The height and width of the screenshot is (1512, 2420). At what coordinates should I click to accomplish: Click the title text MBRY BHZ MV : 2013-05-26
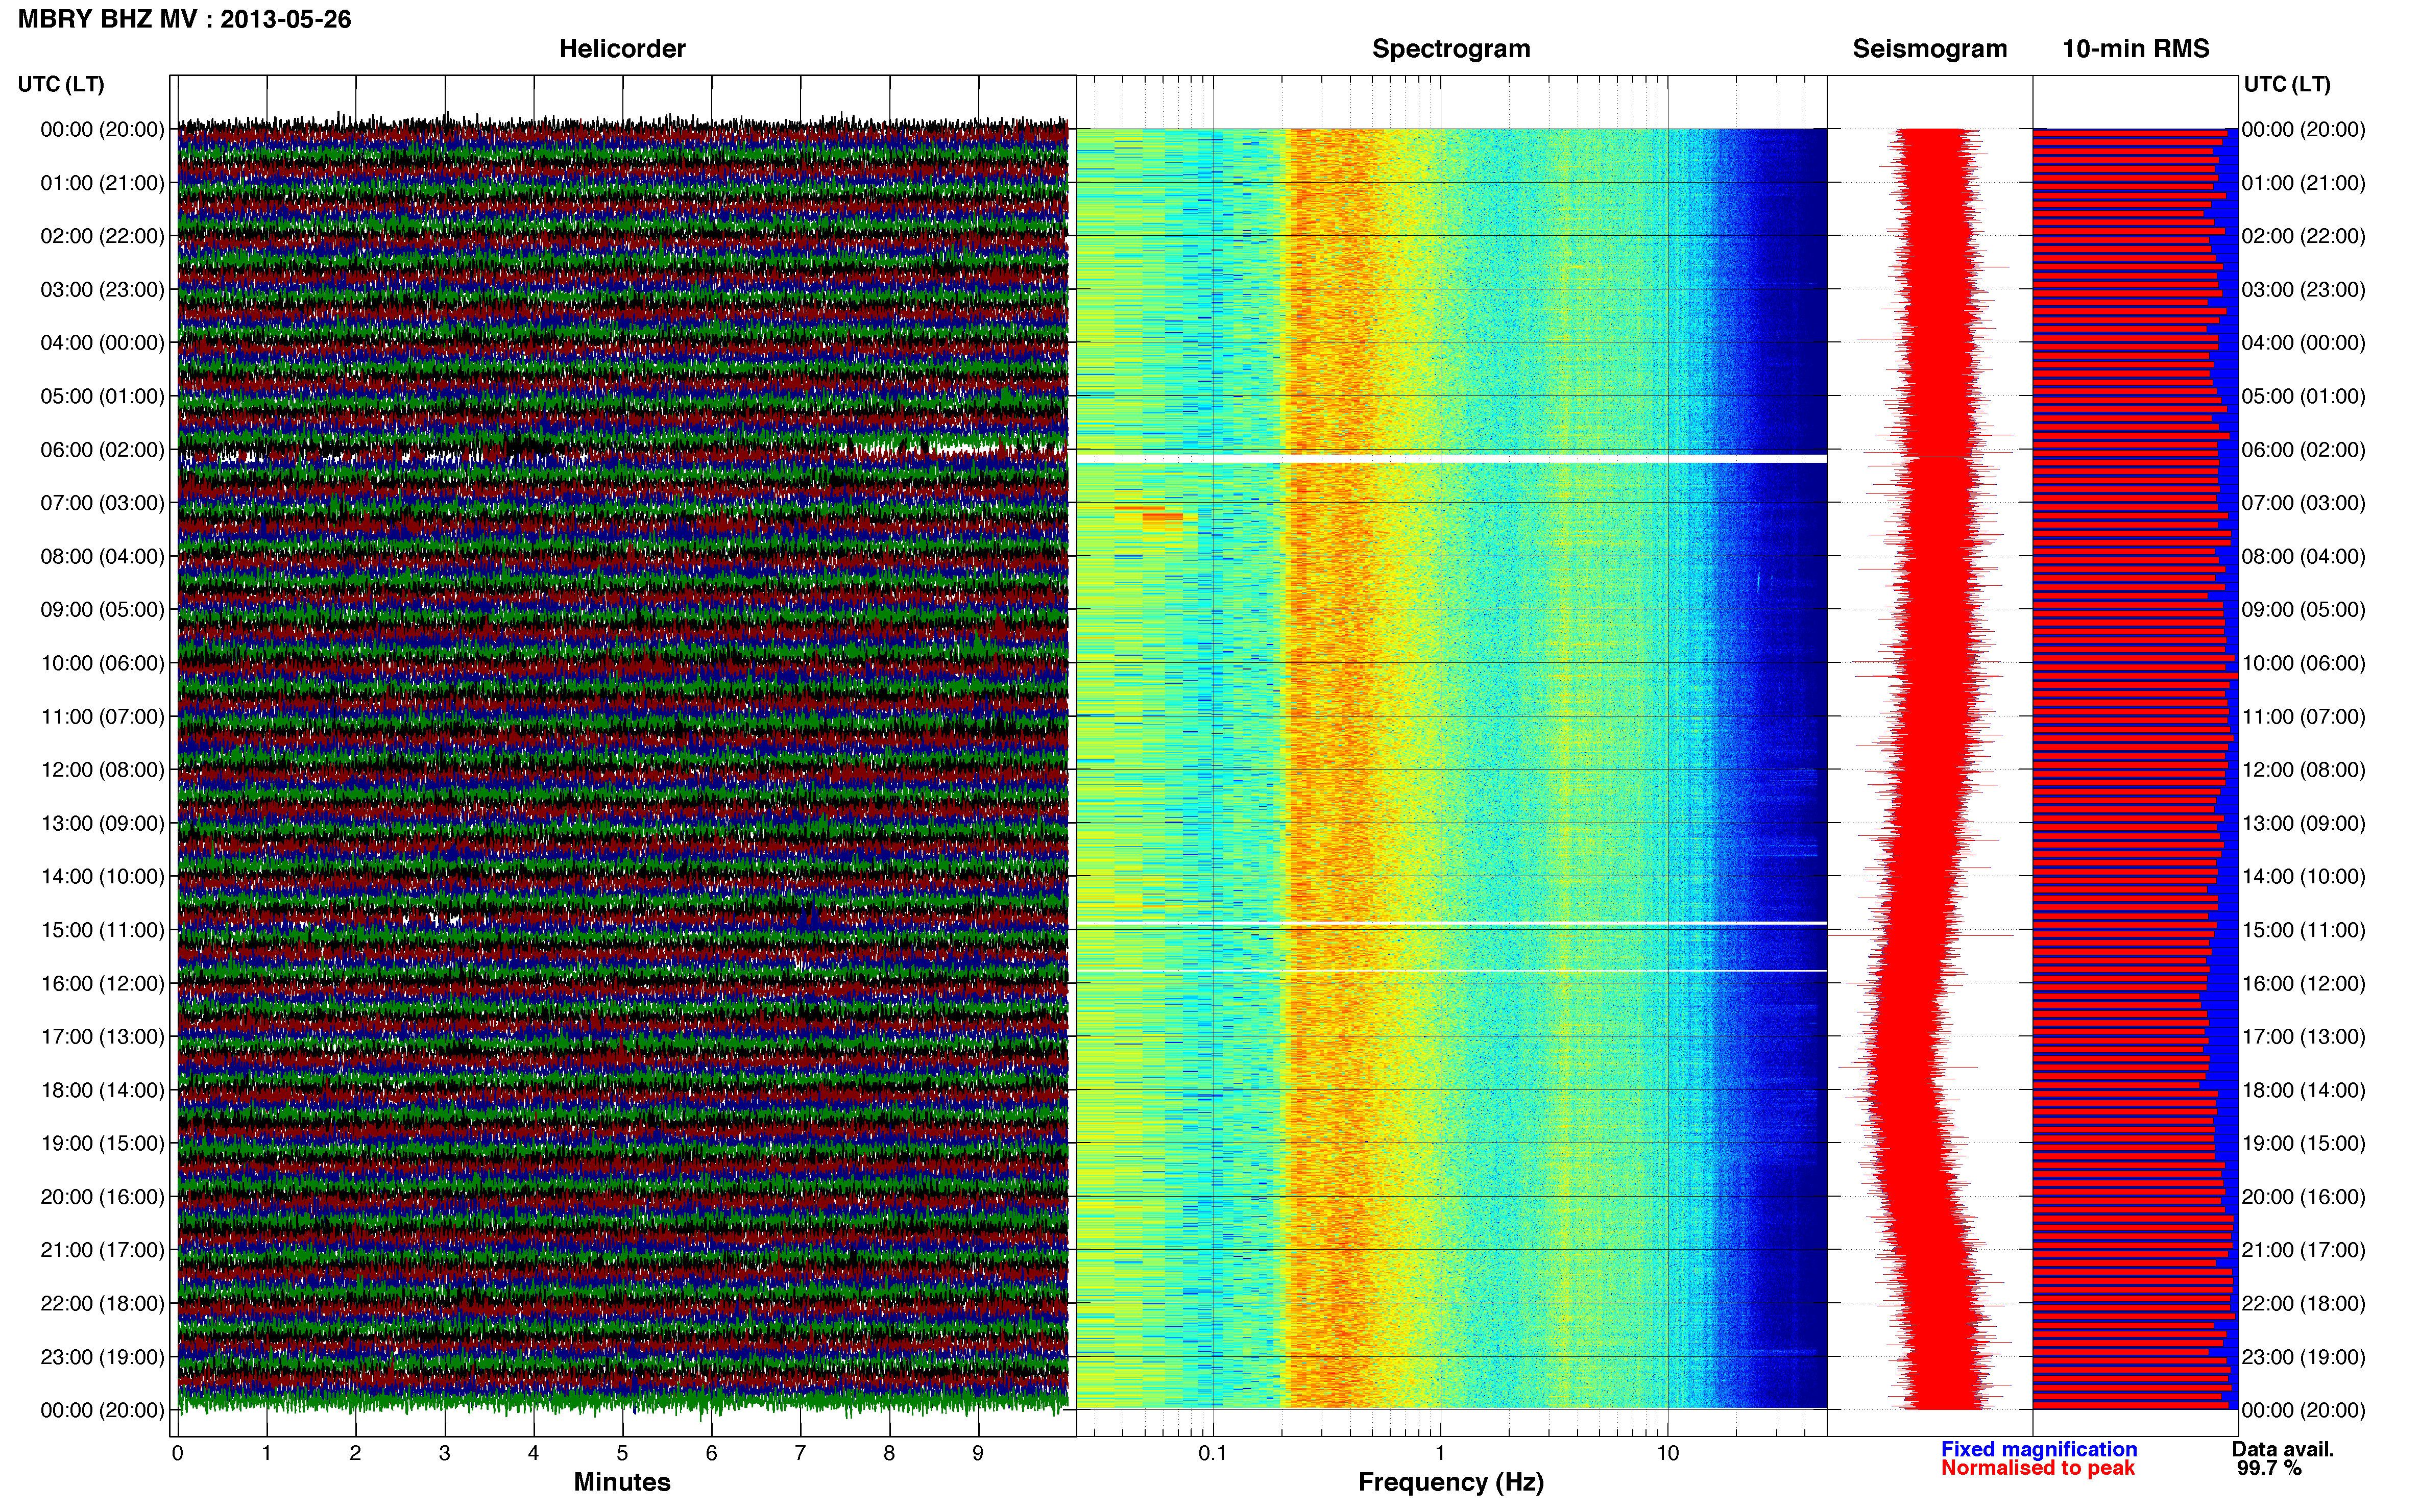point(184,19)
